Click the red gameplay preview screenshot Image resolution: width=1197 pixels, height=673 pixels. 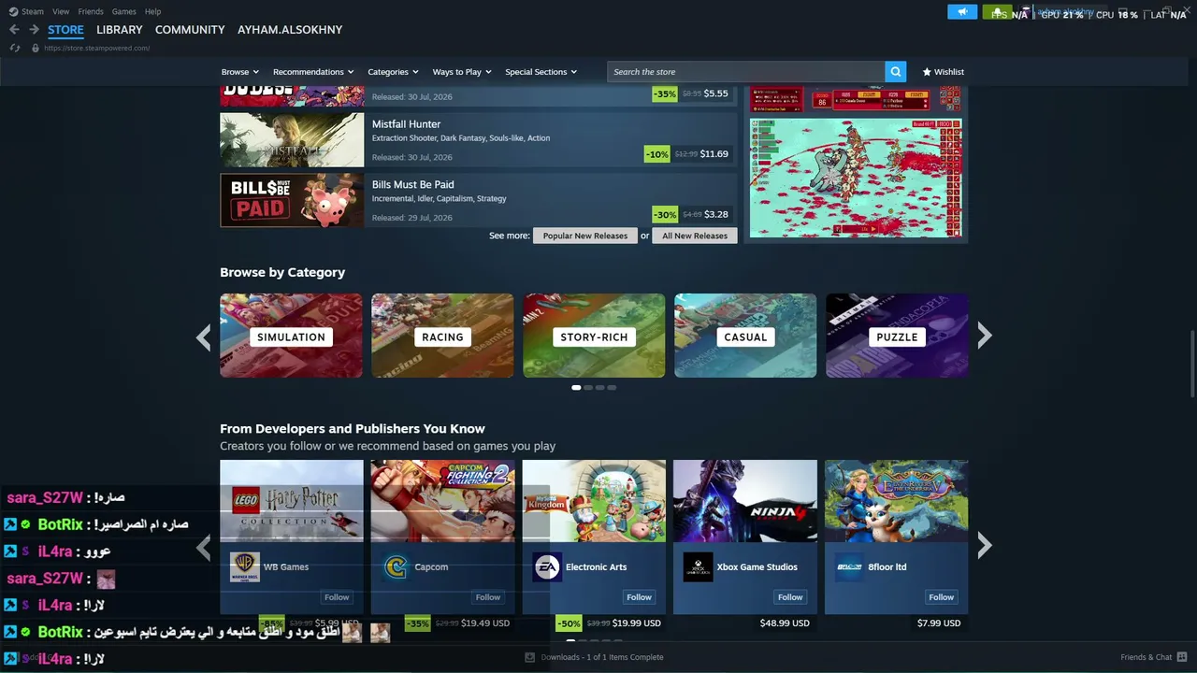tap(857, 178)
